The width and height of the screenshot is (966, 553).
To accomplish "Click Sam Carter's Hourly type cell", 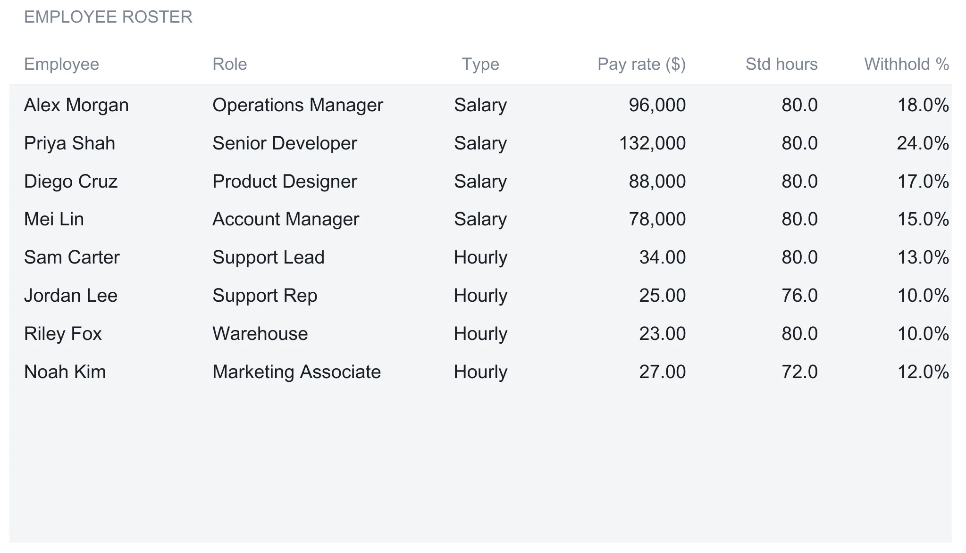I will pos(480,257).
